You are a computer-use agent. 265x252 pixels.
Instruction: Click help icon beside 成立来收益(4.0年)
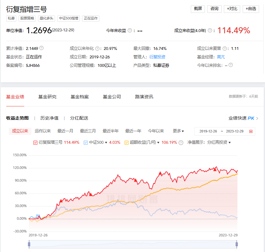click(x=210, y=30)
